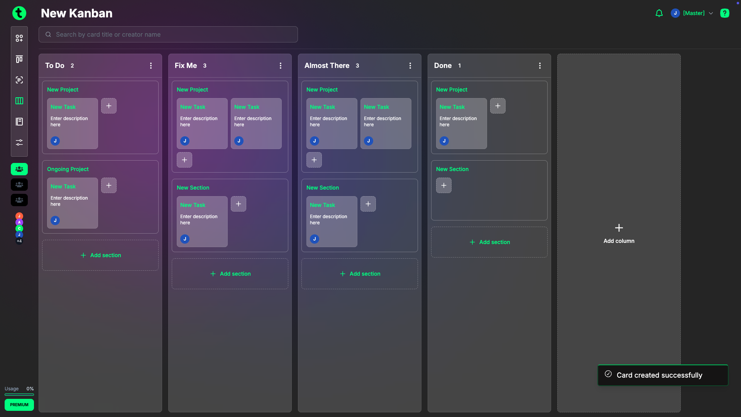Click the Add column button

point(619,232)
